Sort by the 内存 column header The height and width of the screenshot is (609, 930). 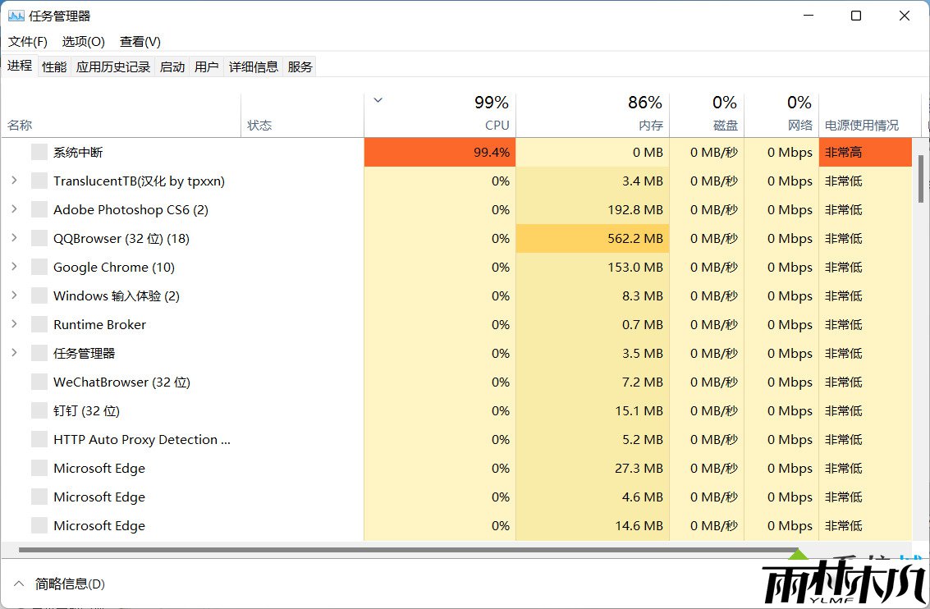click(593, 116)
